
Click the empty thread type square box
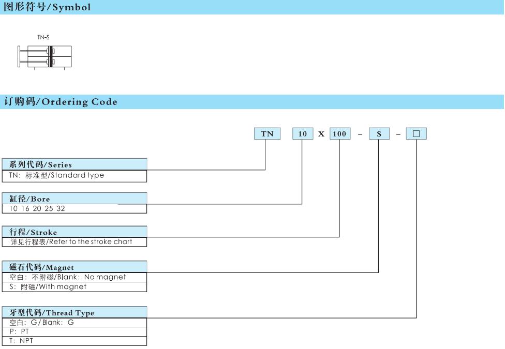pos(416,134)
